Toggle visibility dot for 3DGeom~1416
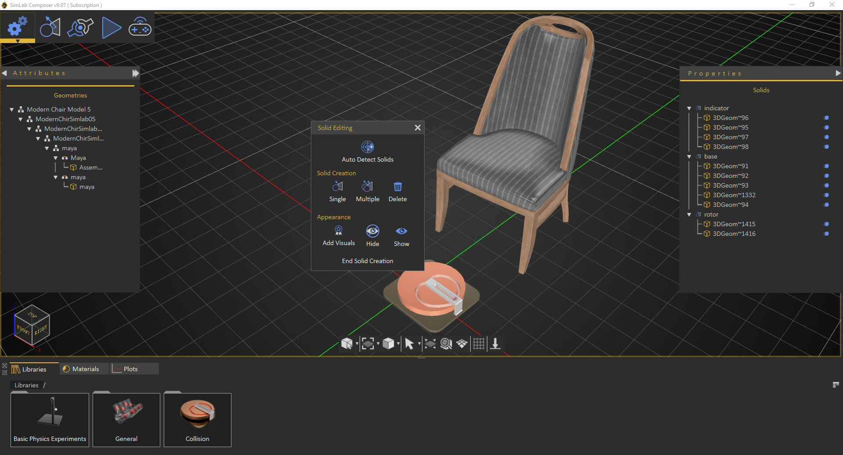Image resolution: width=843 pixels, height=455 pixels. 826,234
